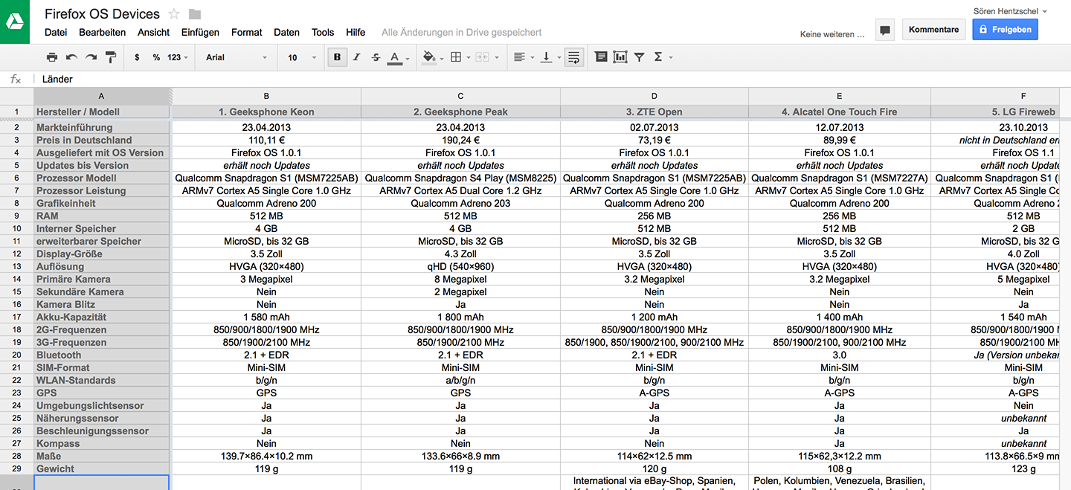The image size is (1071, 490).
Task: Activate the paint format tool
Action: pos(111,57)
